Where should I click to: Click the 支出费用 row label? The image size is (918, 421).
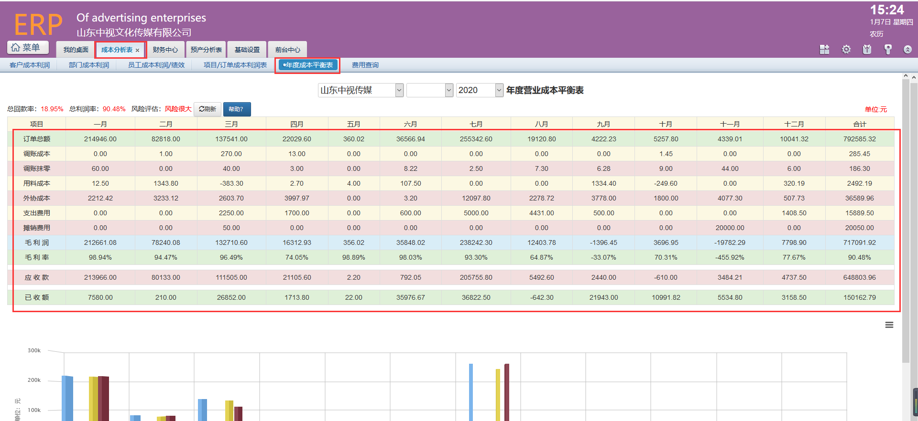pyautogui.click(x=37, y=213)
